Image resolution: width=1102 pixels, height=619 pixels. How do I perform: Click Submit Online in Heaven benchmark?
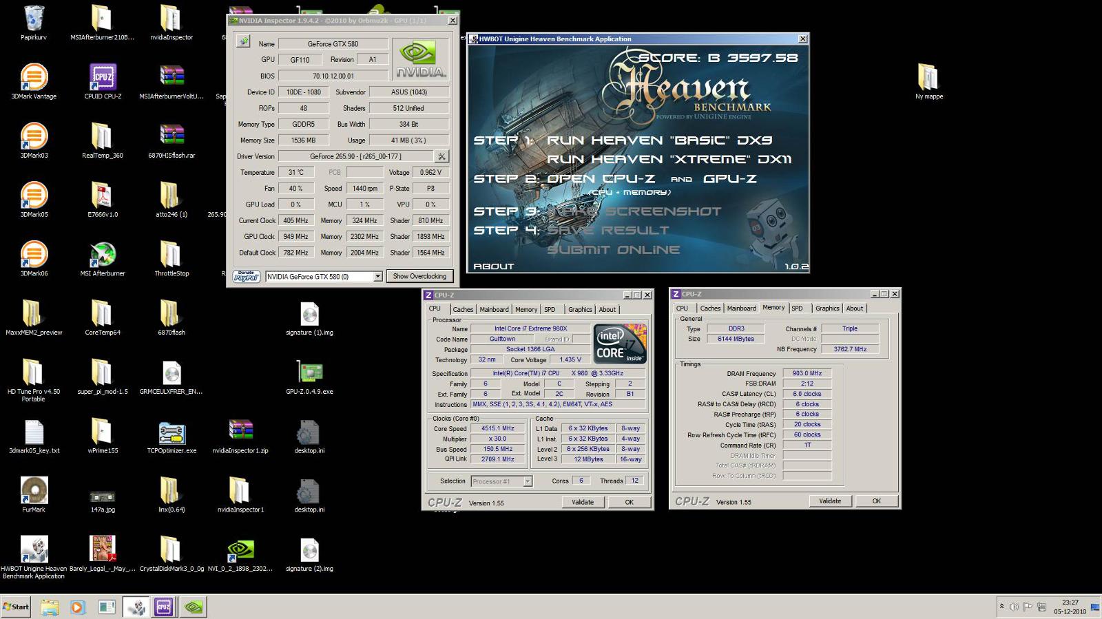coord(613,249)
